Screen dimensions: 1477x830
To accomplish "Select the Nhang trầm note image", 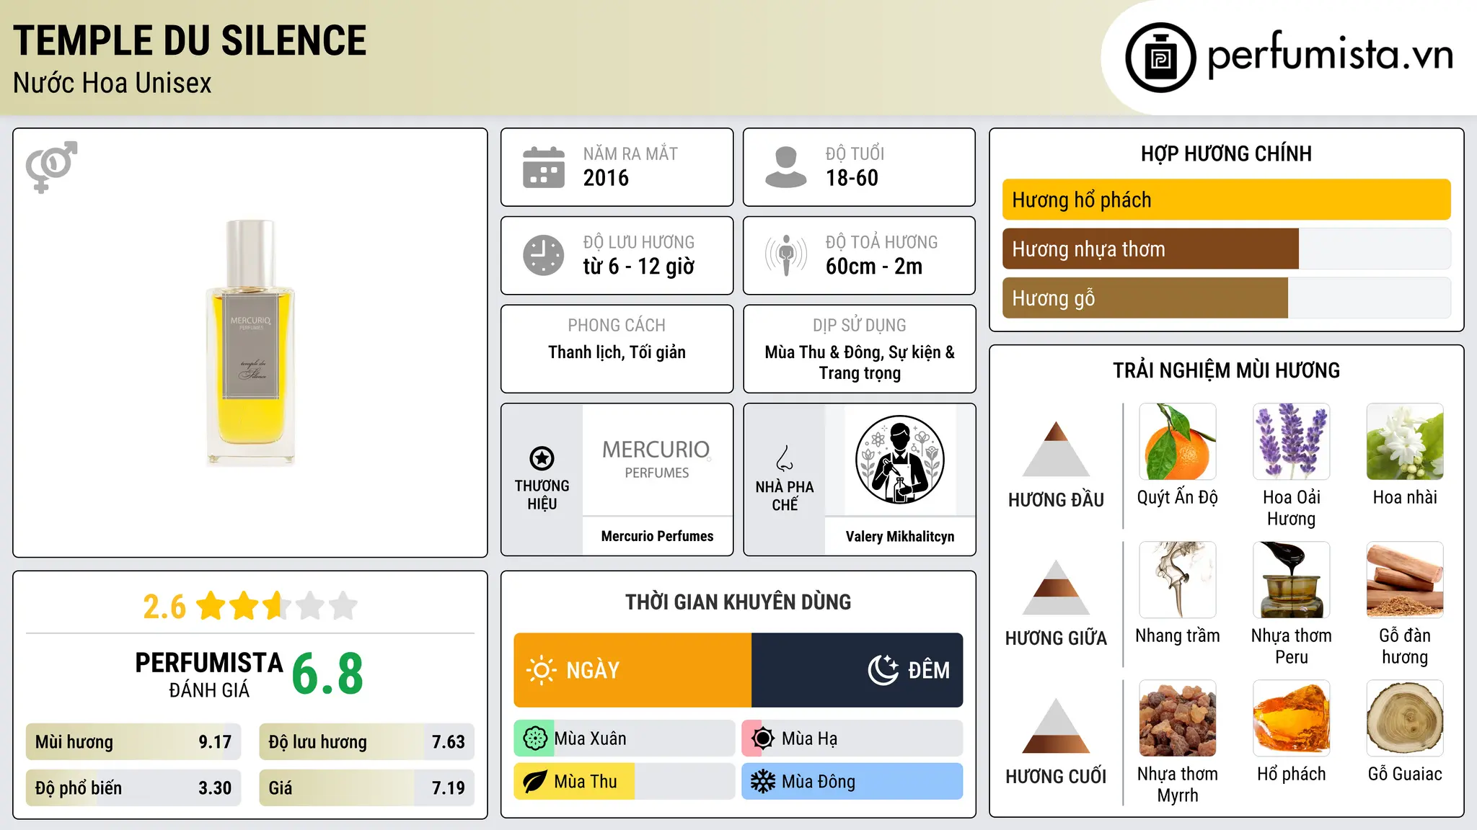I will (1178, 580).
